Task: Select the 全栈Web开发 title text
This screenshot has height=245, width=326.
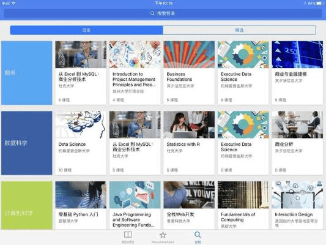Action: [180, 214]
